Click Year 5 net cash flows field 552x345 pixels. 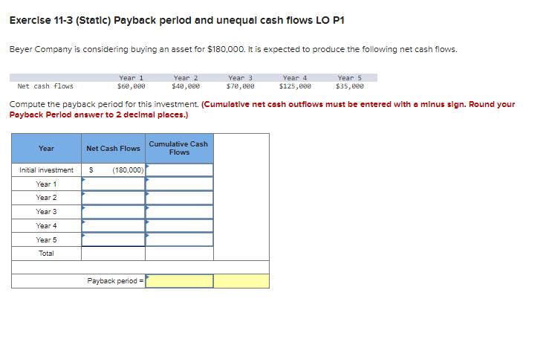[x=114, y=239]
